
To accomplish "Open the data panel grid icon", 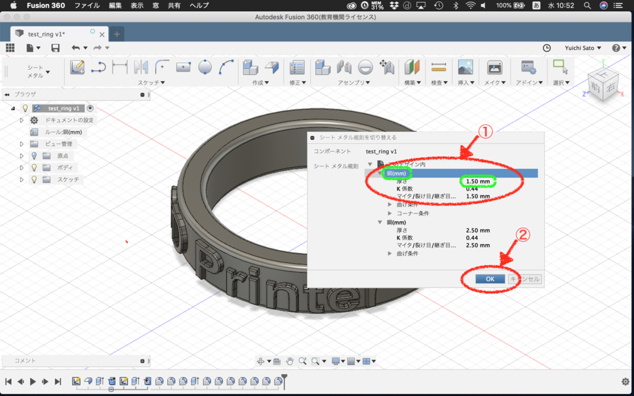I will [10, 48].
